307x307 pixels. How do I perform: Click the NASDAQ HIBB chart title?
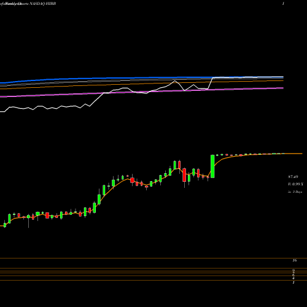[x=42, y=4]
